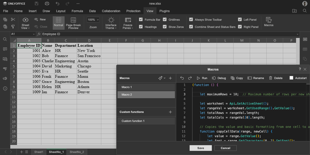Open the list of sheets icon
The height and width of the screenshot is (155, 310).
pyautogui.click(x=27, y=152)
